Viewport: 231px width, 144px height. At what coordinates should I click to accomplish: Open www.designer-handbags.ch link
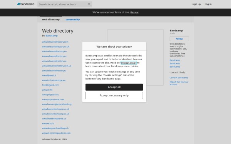click(x=55, y=128)
